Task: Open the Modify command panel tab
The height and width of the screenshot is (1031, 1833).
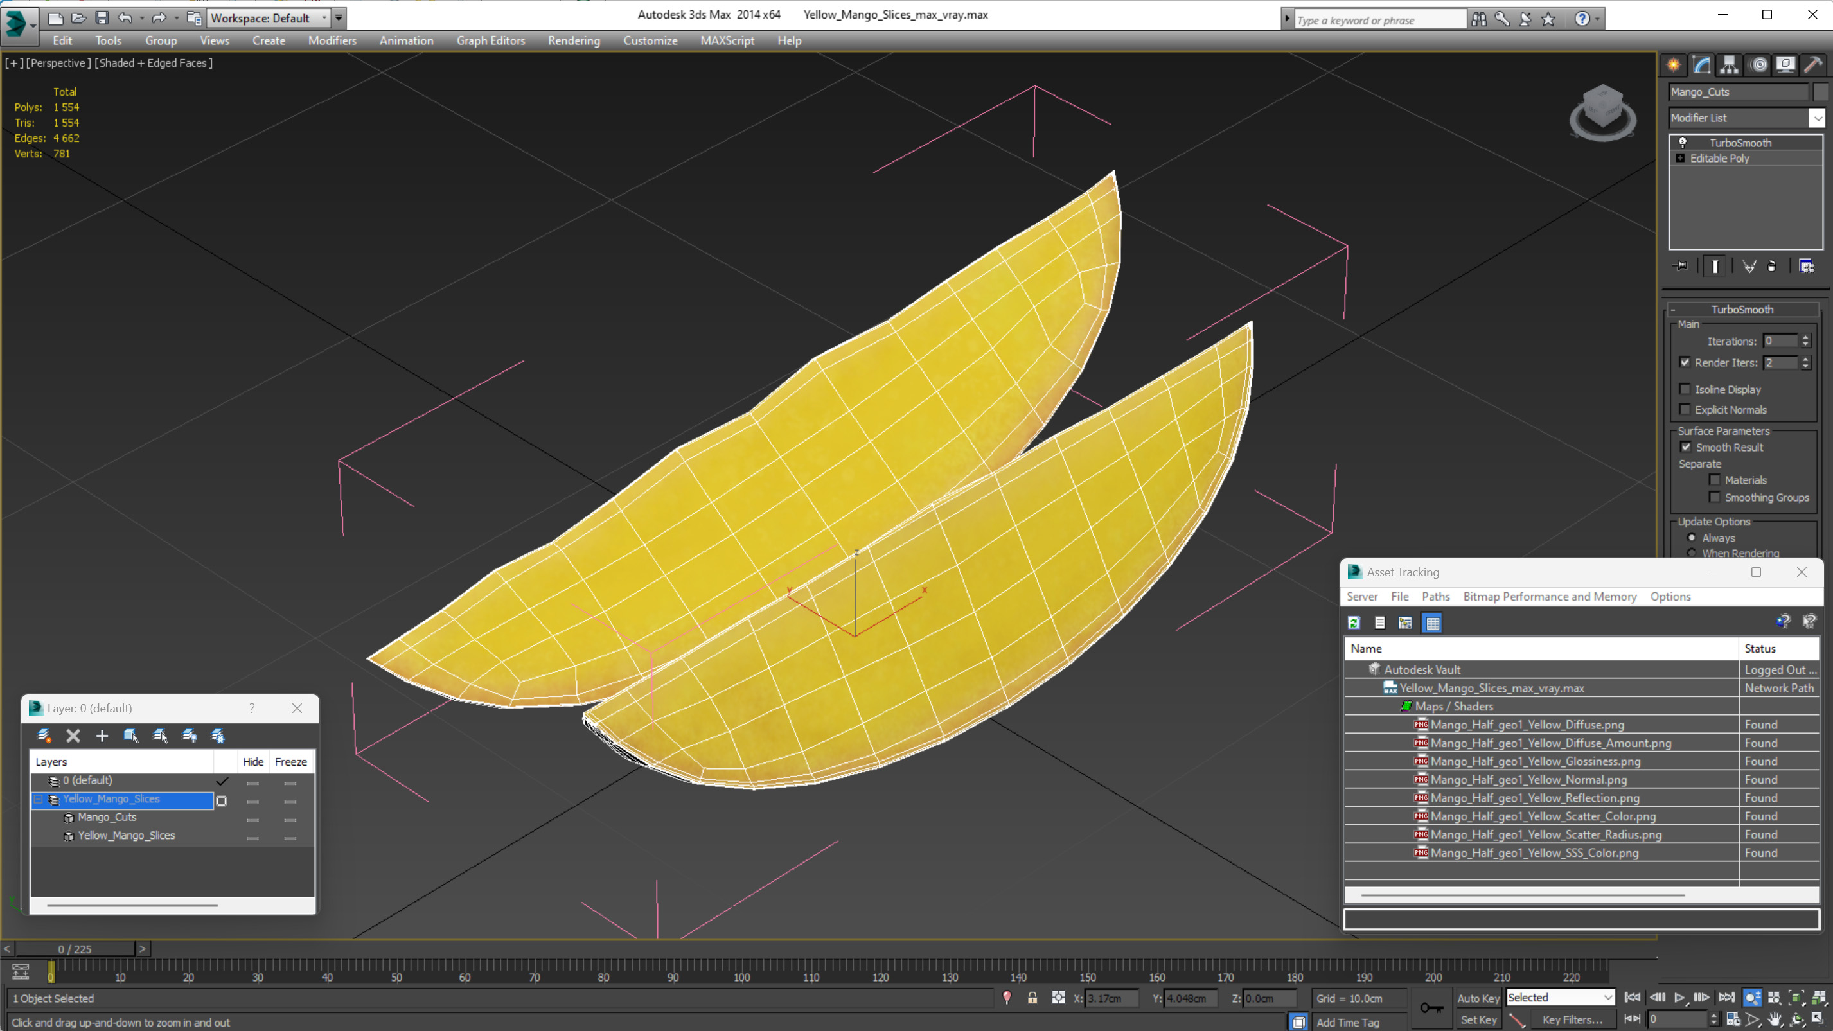Action: click(x=1701, y=65)
